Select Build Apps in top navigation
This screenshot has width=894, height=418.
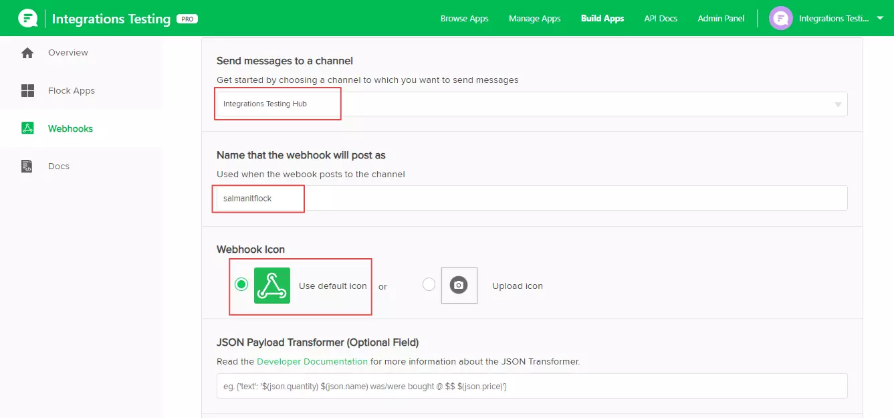[x=602, y=19]
